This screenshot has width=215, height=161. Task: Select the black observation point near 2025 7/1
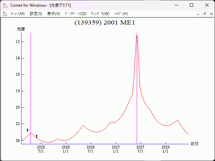(37, 136)
